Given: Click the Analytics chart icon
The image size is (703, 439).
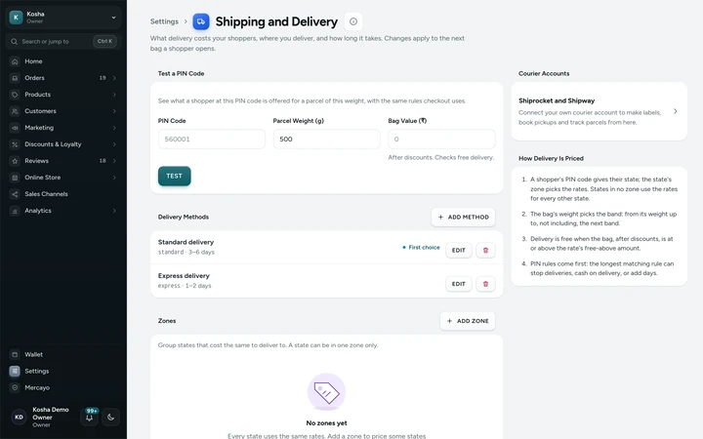Looking at the screenshot, I should [x=15, y=211].
